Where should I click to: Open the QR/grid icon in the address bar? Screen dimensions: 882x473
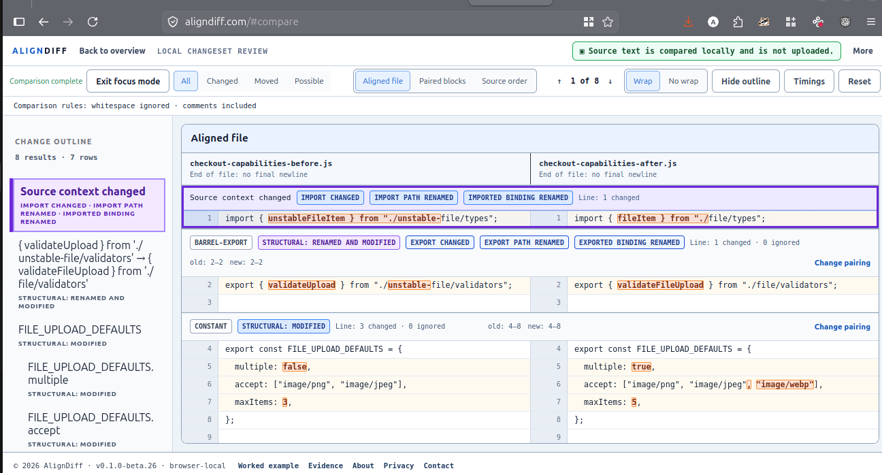coord(589,22)
